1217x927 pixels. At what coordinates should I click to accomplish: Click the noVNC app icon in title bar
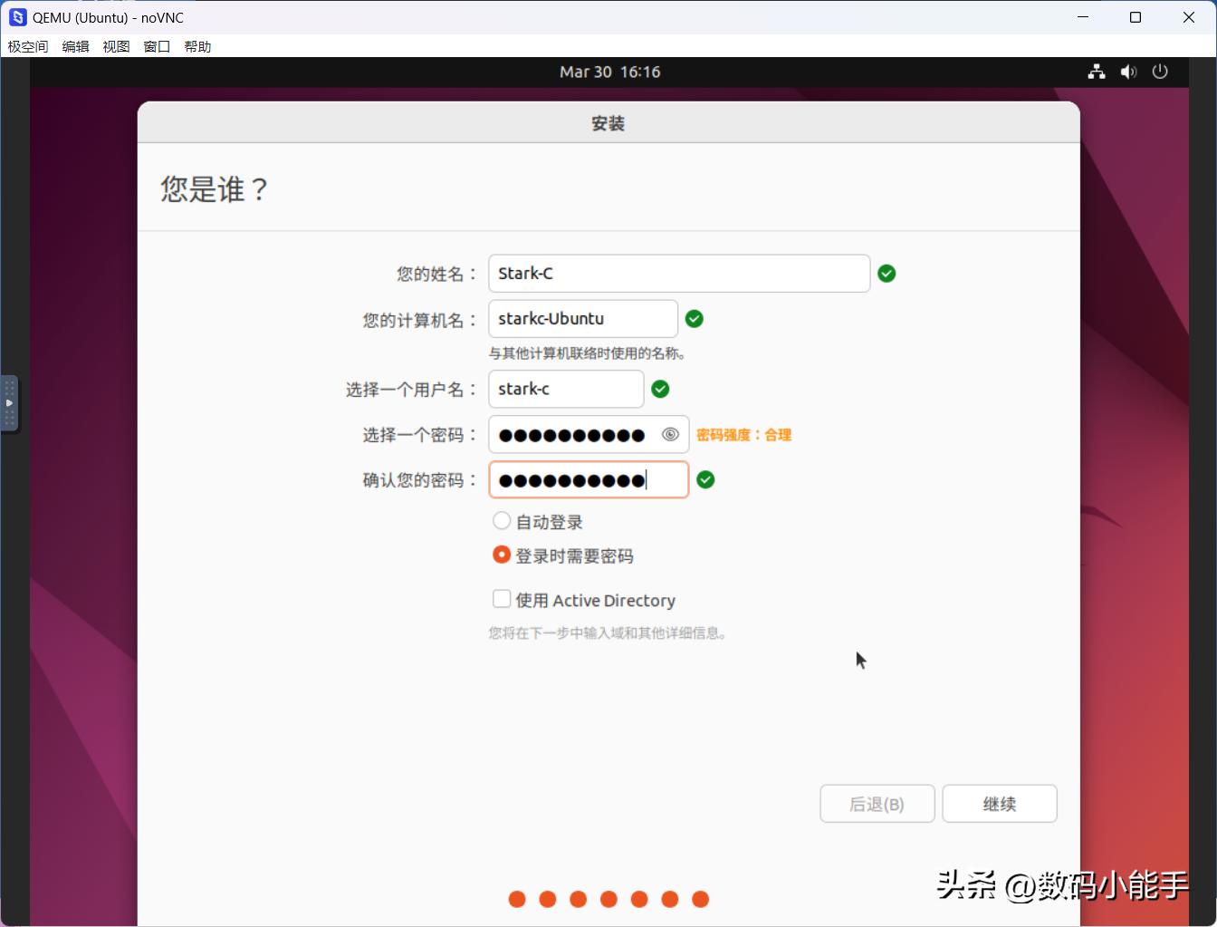(x=17, y=17)
